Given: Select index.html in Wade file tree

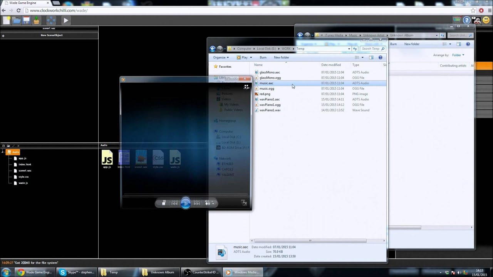Looking at the screenshot, I should coord(25,164).
